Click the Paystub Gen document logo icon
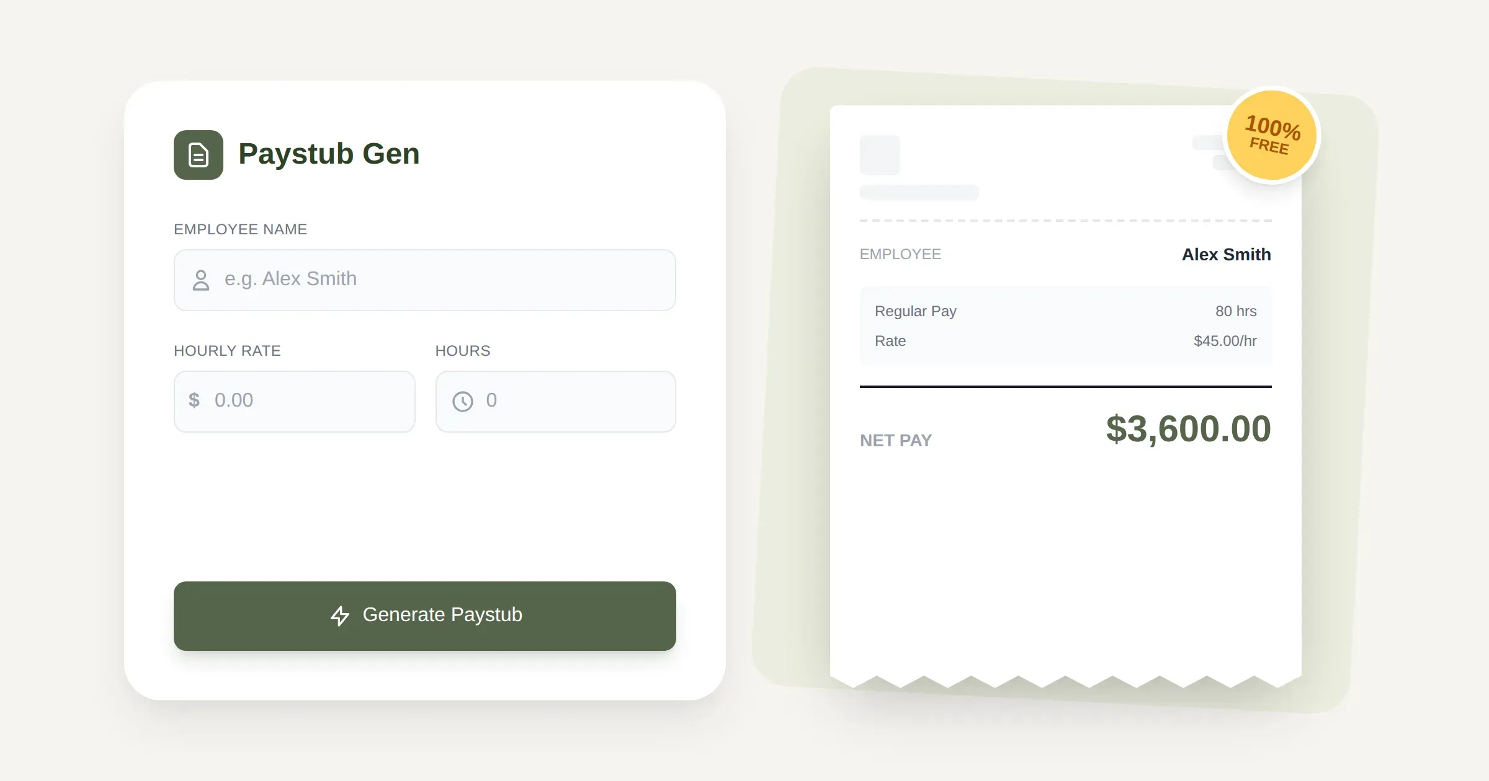 (198, 155)
